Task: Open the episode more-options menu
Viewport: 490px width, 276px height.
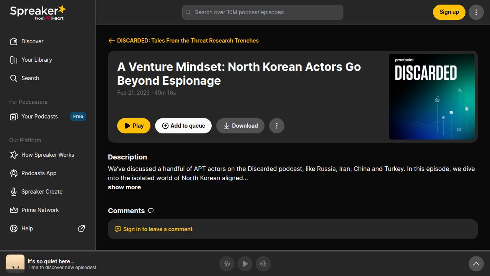Action: point(277,126)
